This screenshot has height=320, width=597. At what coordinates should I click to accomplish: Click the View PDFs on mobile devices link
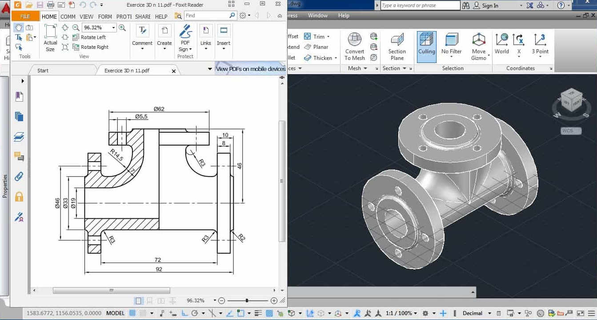[250, 69]
